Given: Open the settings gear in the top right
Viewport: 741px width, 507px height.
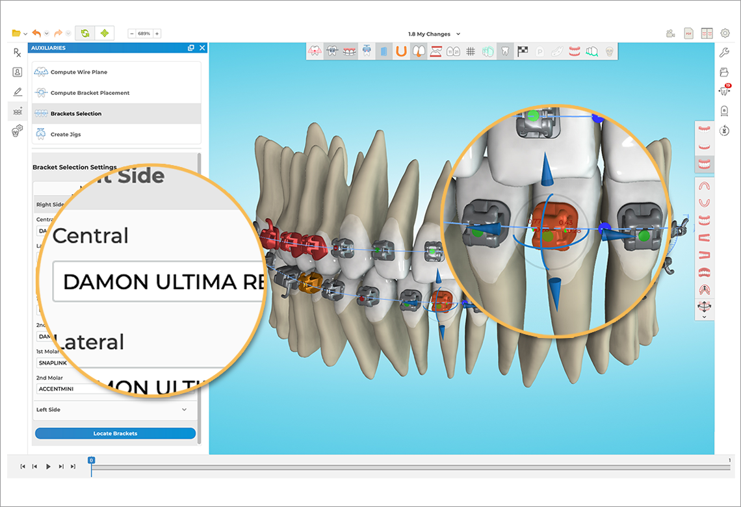Looking at the screenshot, I should pos(725,32).
